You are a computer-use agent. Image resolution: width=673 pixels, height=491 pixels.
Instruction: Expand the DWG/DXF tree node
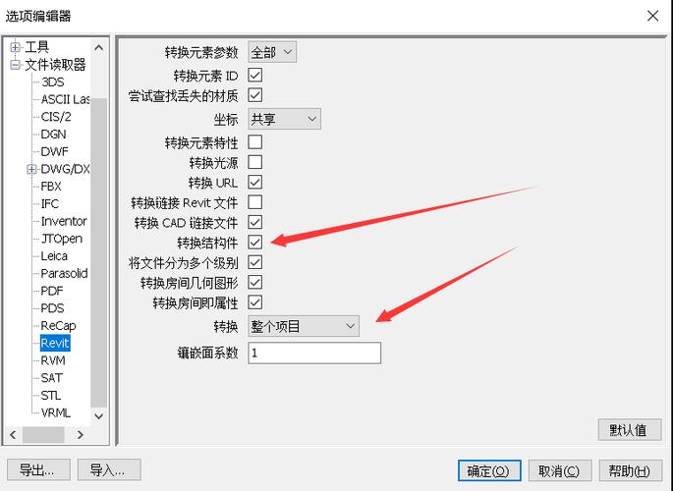pyautogui.click(x=31, y=169)
